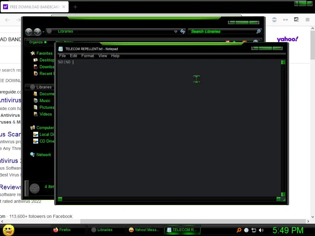Image resolution: width=315 pixels, height=236 pixels.
Task: Click the tray volume speaker icon
Action: [261, 230]
